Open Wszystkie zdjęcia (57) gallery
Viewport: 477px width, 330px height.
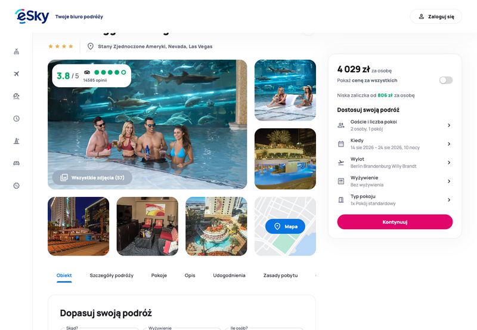92,177
